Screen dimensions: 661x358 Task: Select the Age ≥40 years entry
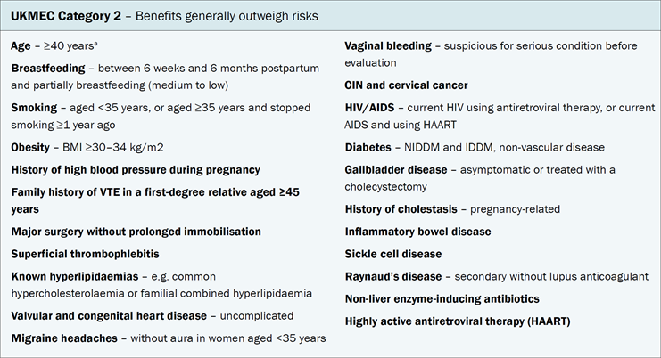54,45
